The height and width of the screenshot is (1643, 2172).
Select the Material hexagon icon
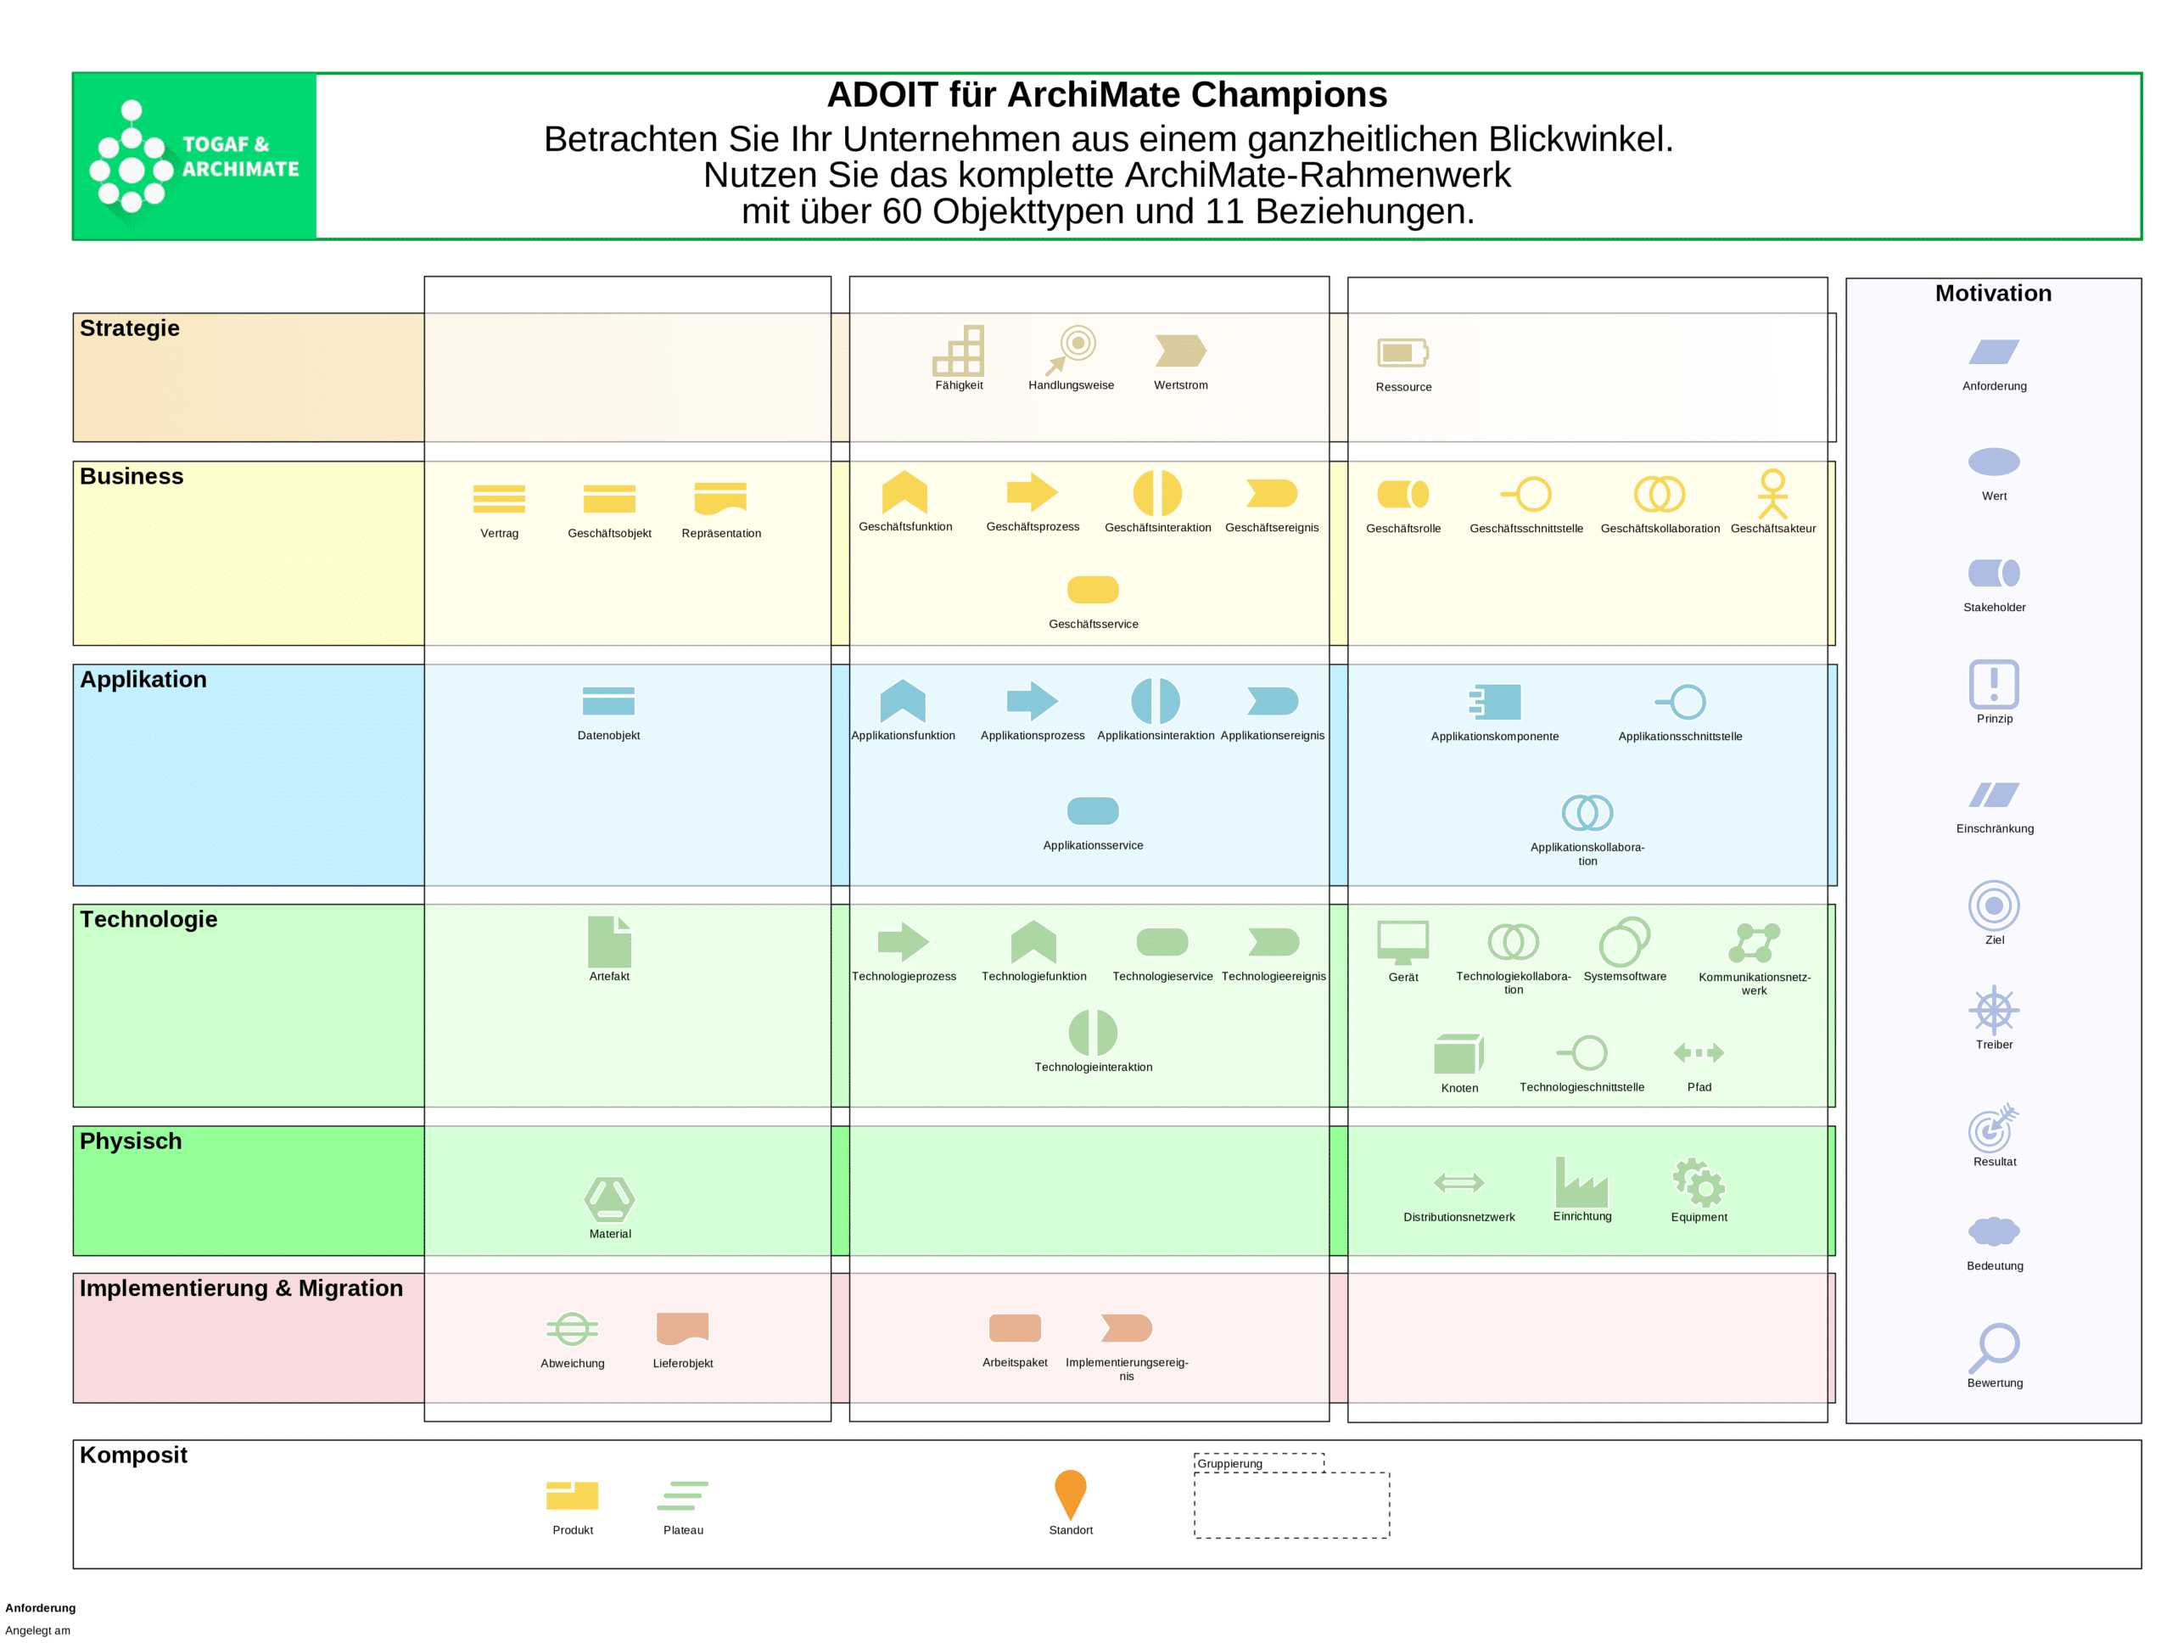[610, 1199]
